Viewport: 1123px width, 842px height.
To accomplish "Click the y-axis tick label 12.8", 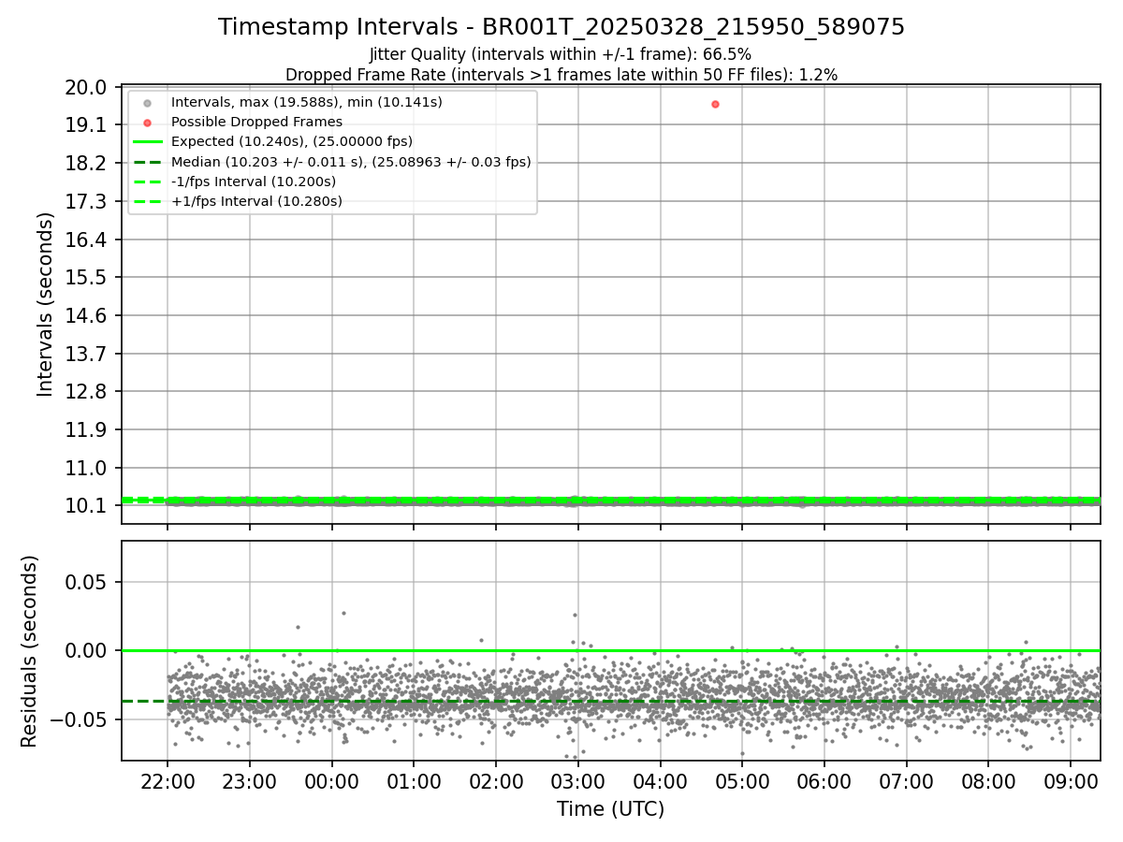I will click(x=88, y=391).
